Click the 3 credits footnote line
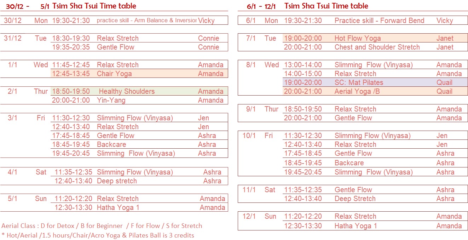This screenshot has width=468, height=240. pos(98,235)
